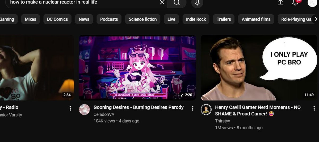Open options menu for Henry Cavill video

(314, 108)
